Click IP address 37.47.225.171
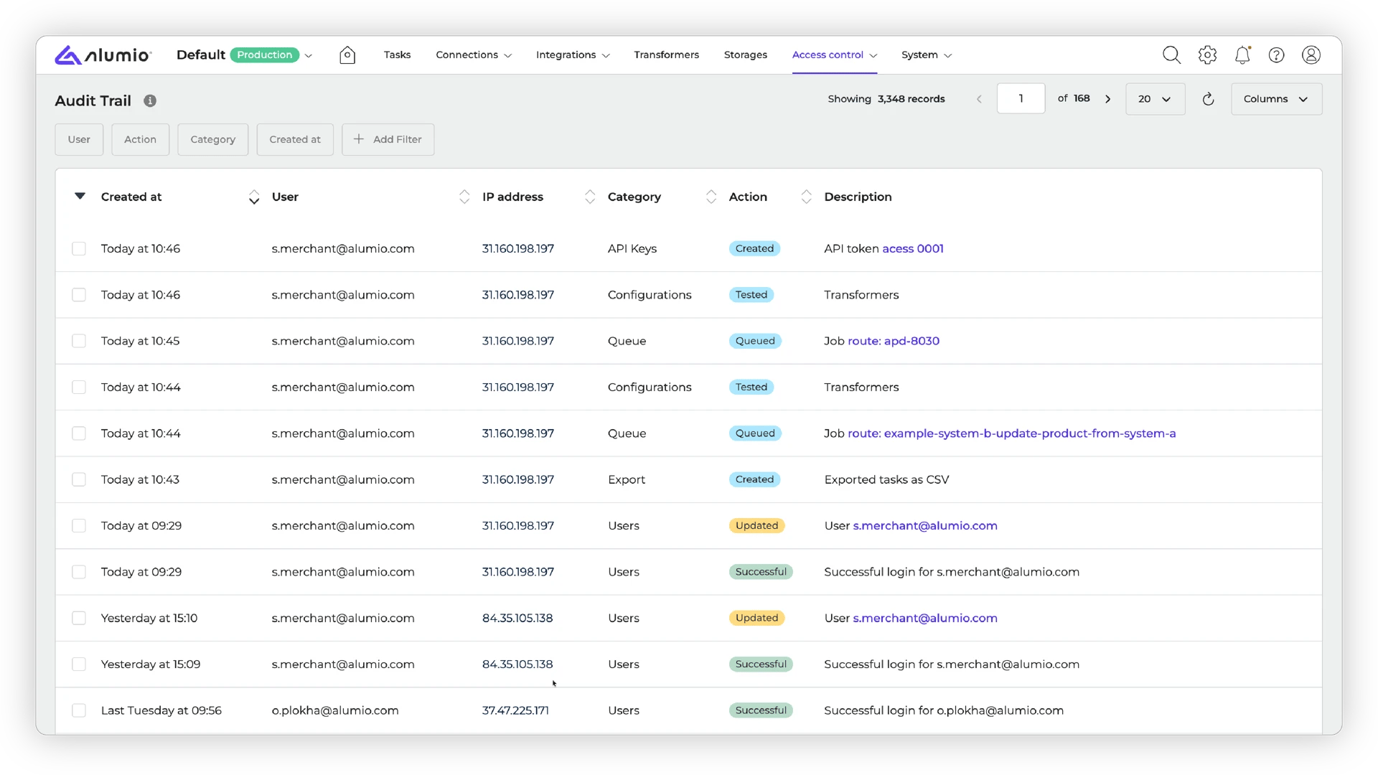Viewport: 1378px width, 775px height. coord(515,710)
